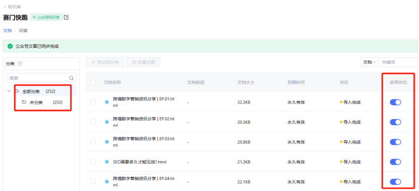
Task: Open the 文档 search type dropdown
Action: click(x=370, y=62)
